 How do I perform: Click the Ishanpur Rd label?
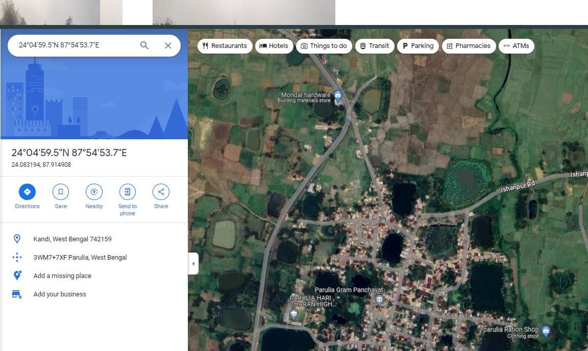point(518,186)
